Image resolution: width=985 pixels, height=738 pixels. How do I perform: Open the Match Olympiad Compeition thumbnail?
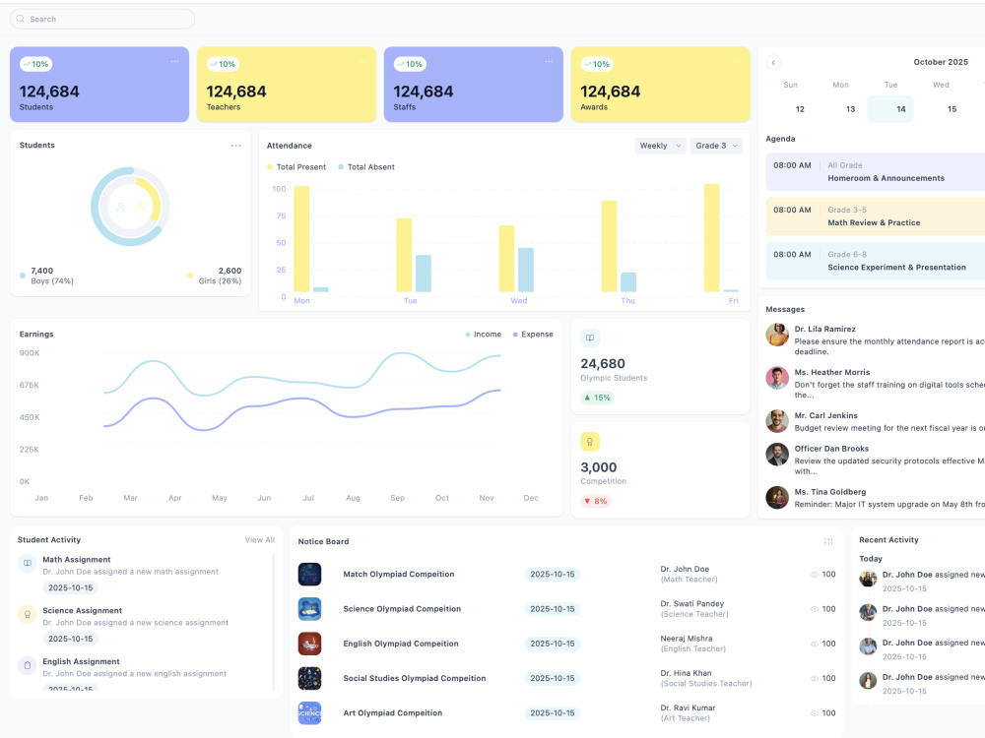pyautogui.click(x=309, y=575)
